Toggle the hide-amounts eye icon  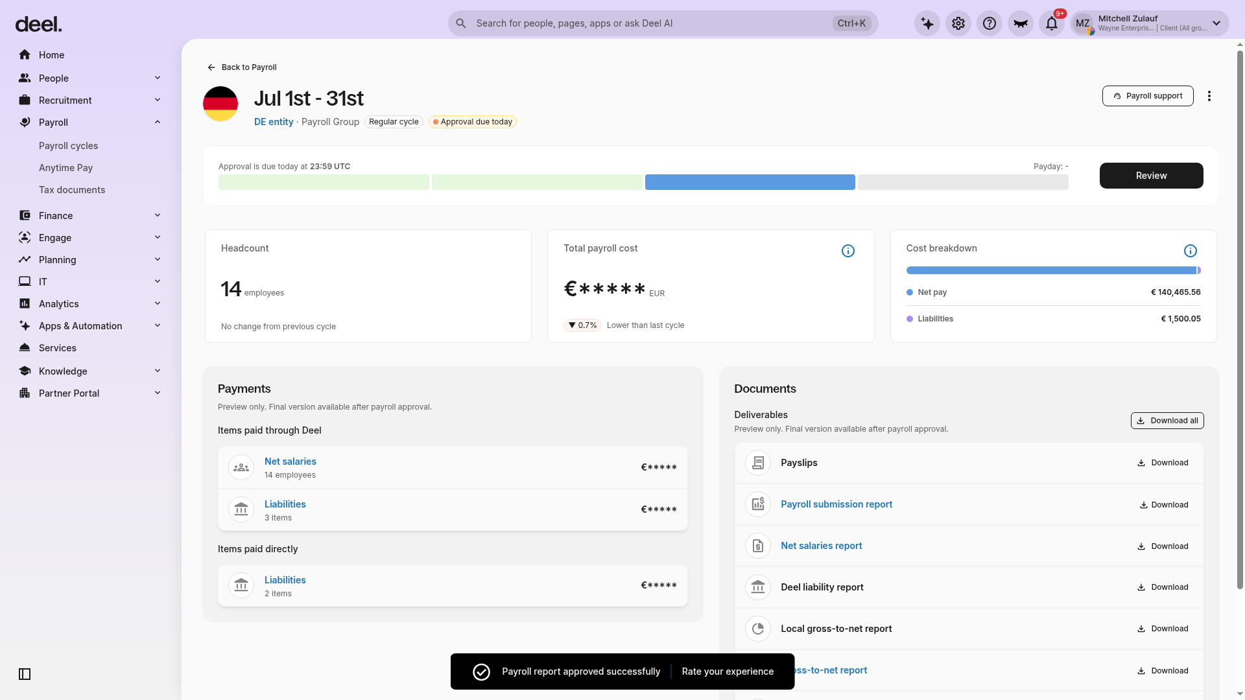click(x=1021, y=23)
